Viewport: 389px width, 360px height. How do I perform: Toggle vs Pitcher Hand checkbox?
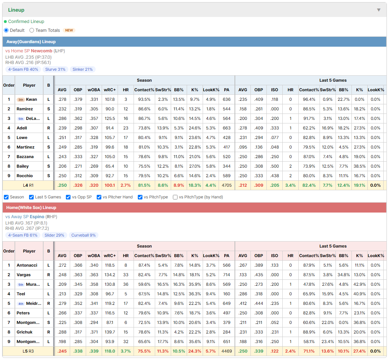99,197
